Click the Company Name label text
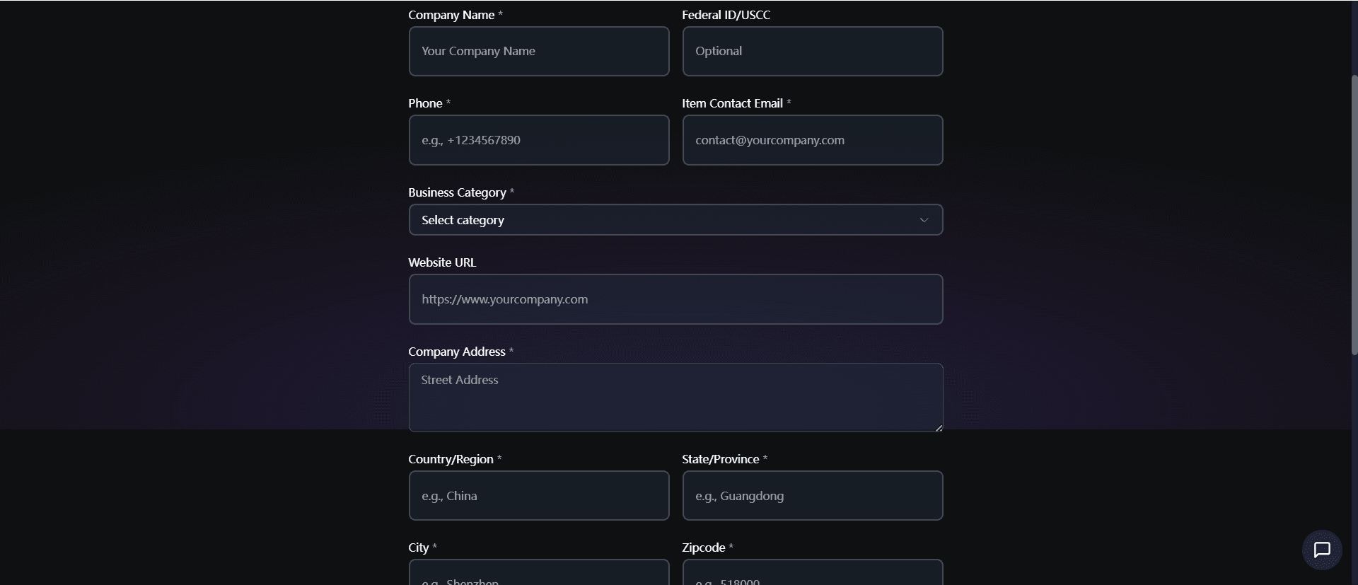This screenshot has height=585, width=1358. click(451, 15)
